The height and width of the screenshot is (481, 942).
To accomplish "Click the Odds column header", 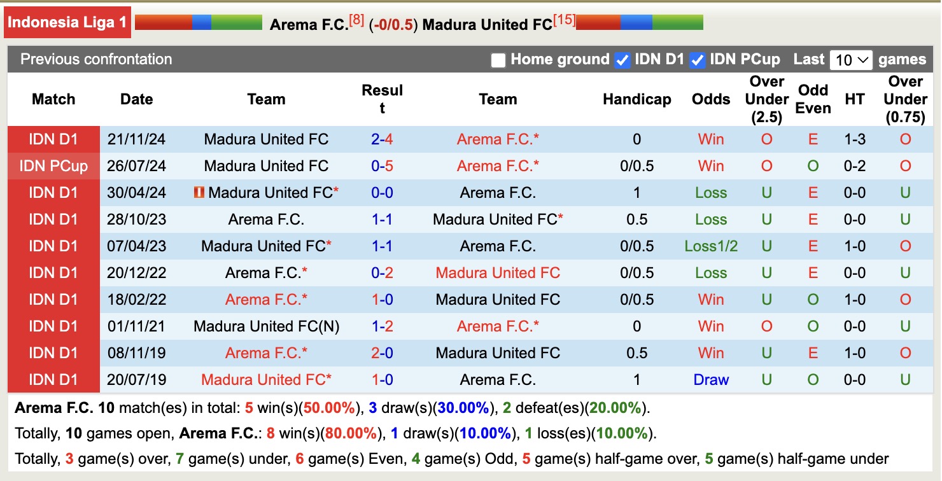I will (x=711, y=99).
